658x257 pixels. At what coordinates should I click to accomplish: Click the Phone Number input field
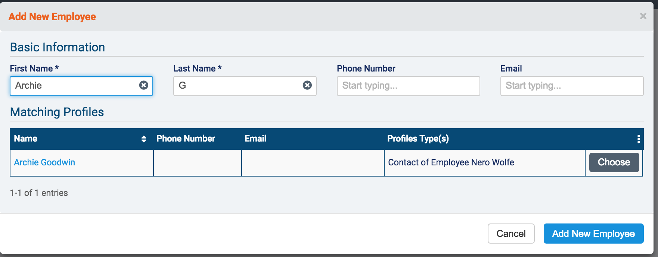click(x=408, y=86)
